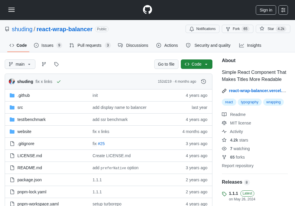This screenshot has width=295, height=206.
Task: Open 'add ssr benchmark' commit message
Action: 110,119
